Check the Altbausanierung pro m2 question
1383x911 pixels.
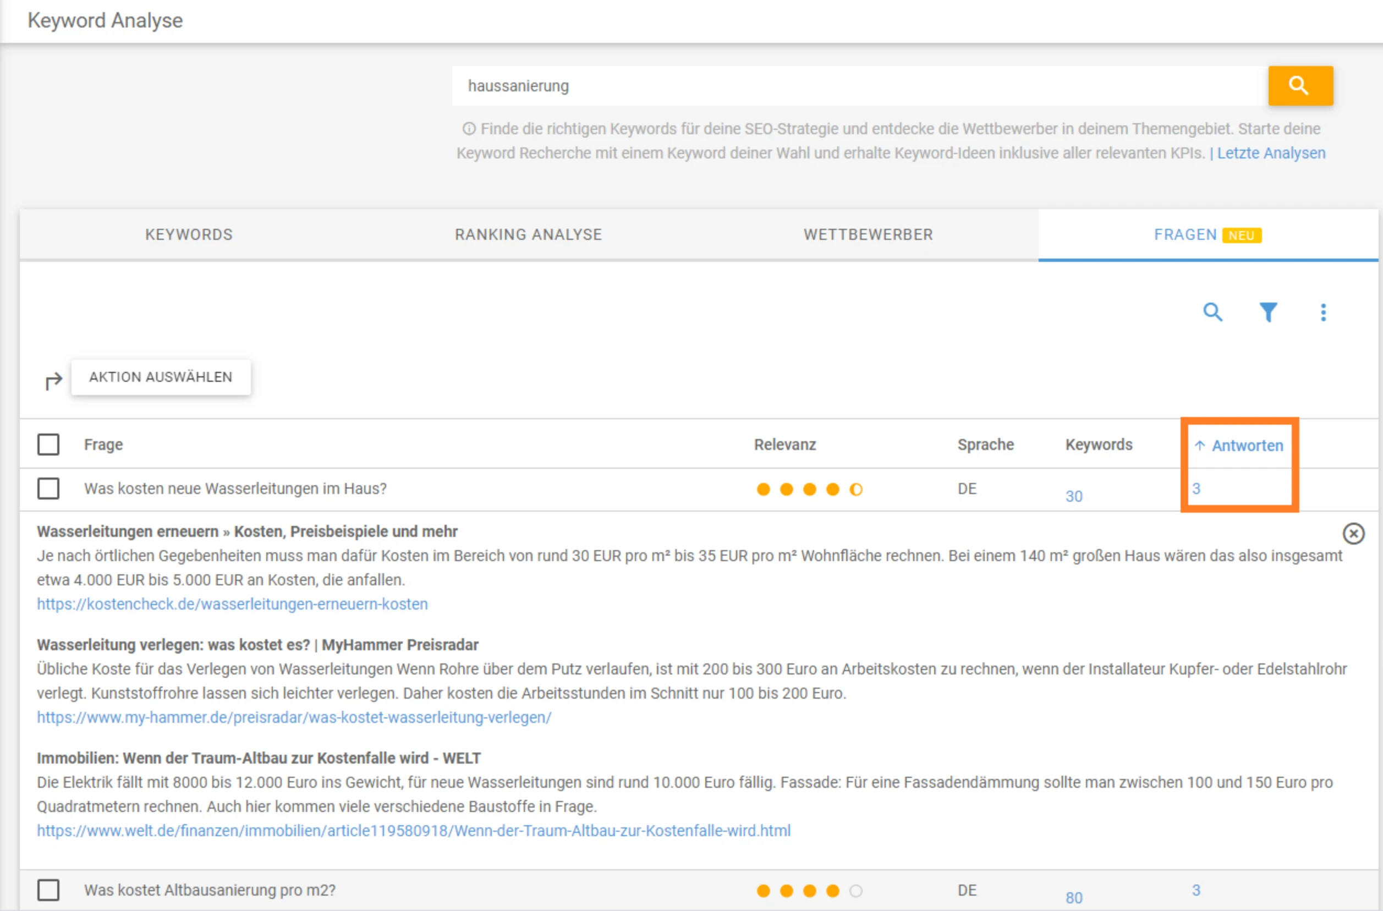tap(48, 890)
